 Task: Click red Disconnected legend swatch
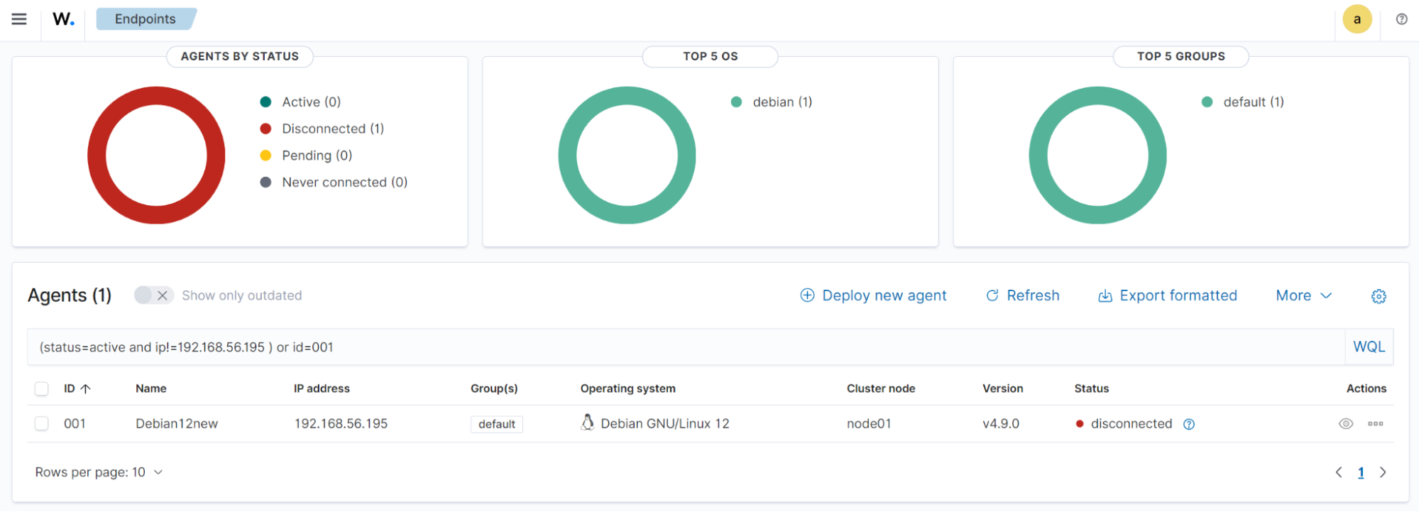coord(265,129)
